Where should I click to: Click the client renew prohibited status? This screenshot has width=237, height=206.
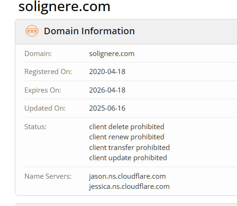(126, 137)
